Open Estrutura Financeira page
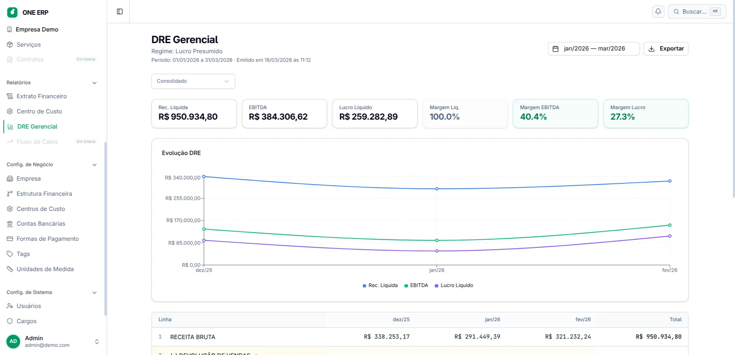The height and width of the screenshot is (355, 735). (x=44, y=194)
